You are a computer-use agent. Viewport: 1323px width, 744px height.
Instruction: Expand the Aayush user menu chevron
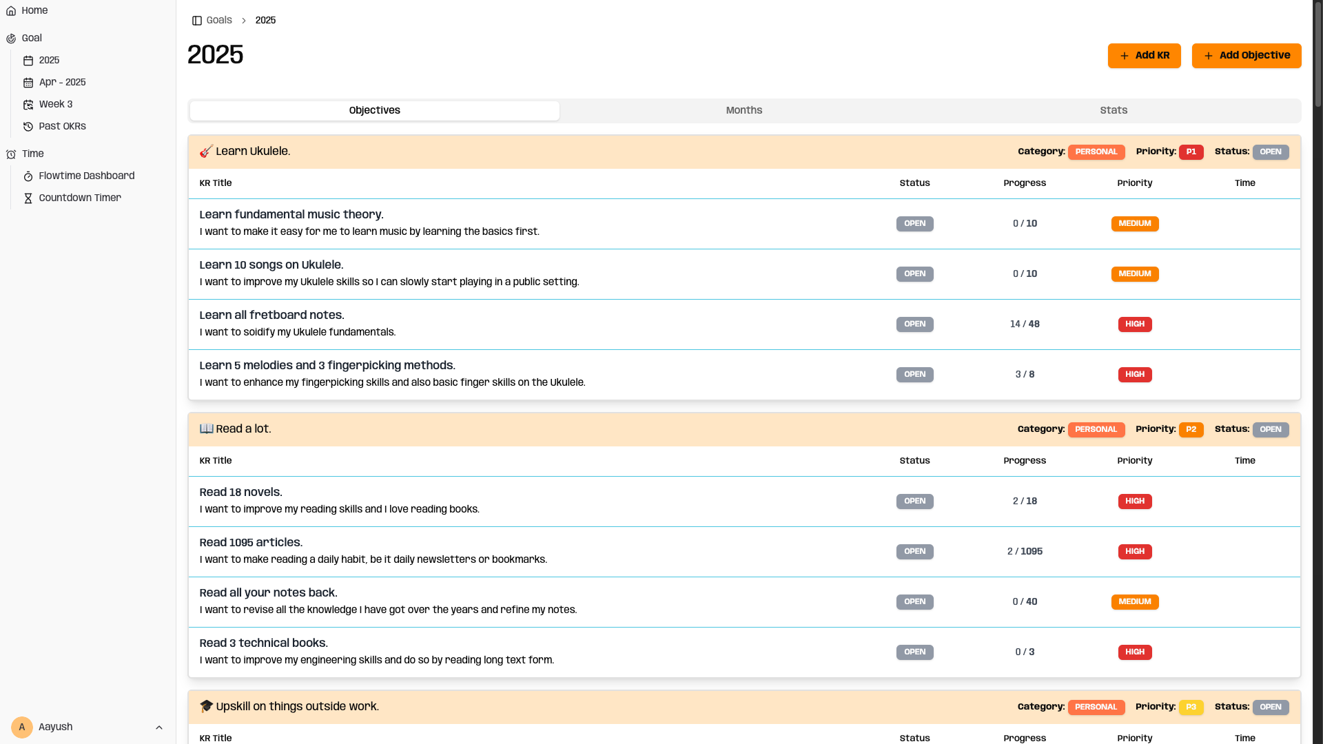(x=159, y=727)
